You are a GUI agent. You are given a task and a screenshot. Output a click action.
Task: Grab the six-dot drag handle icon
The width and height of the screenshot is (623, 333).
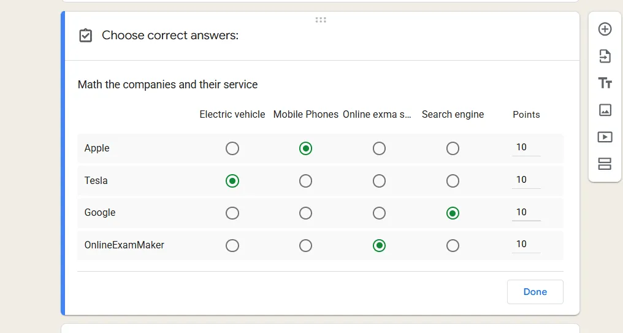(x=321, y=20)
